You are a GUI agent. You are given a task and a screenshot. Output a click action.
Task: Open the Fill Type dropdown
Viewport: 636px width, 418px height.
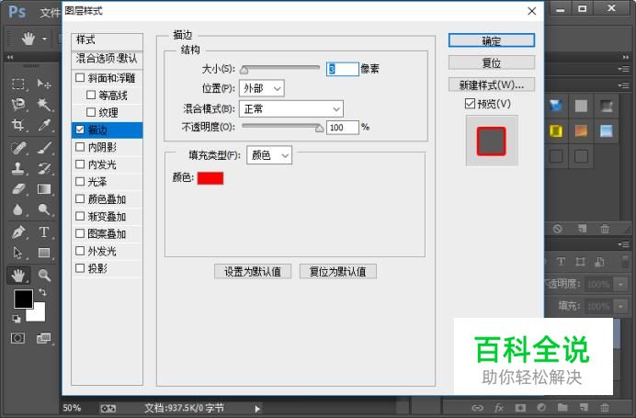269,155
